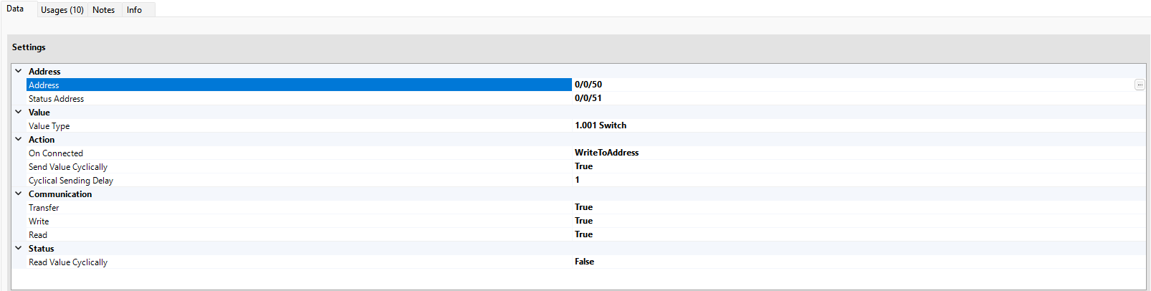Screen dimensions: 1151x291
Task: Click True value for Read
Action: click(x=584, y=234)
